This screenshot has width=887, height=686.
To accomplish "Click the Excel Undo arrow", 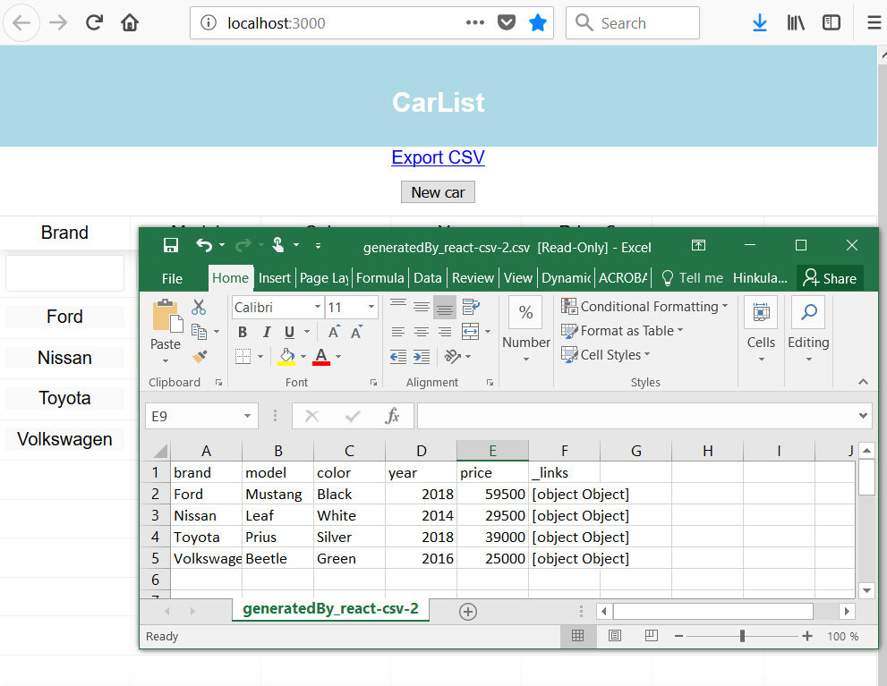I will pos(204,245).
